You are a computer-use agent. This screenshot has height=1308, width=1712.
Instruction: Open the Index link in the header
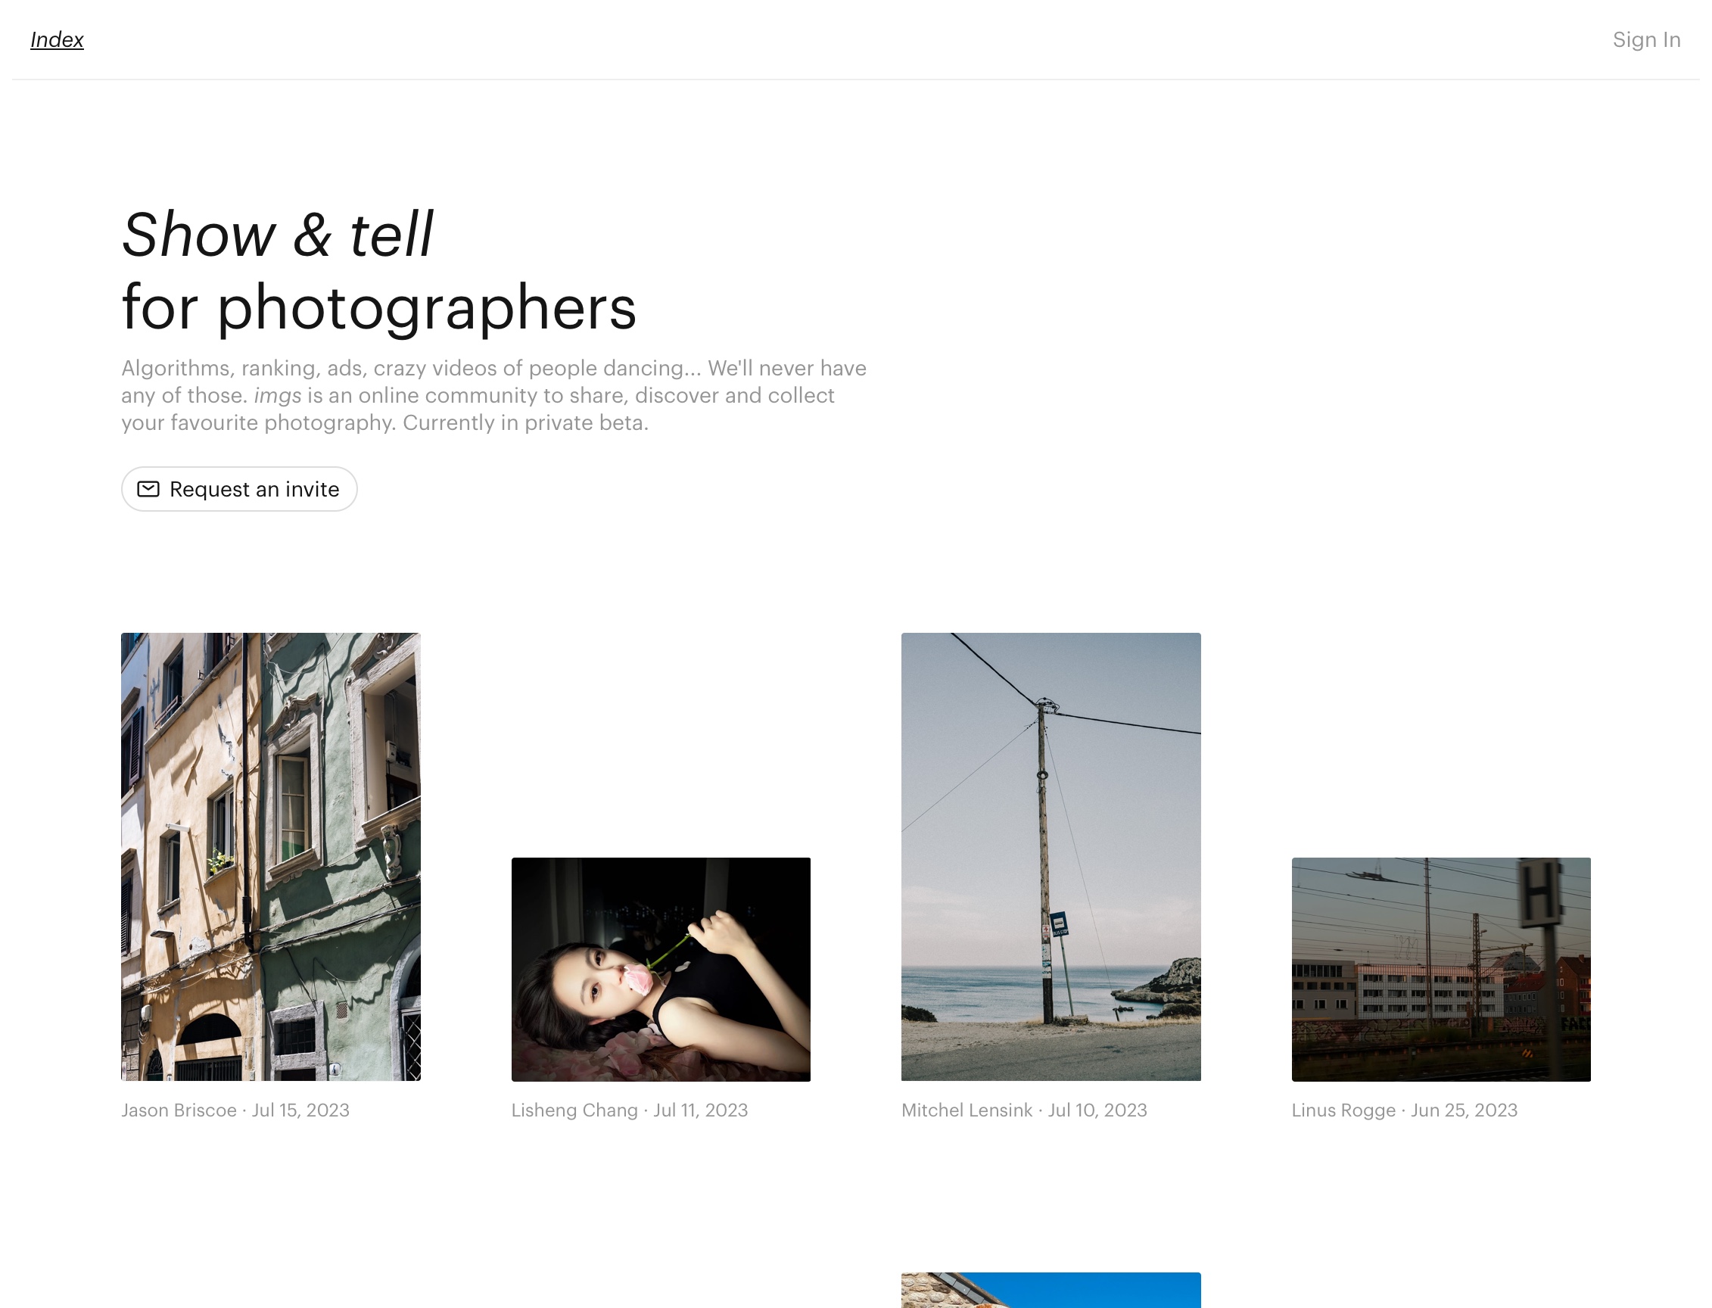tap(57, 39)
